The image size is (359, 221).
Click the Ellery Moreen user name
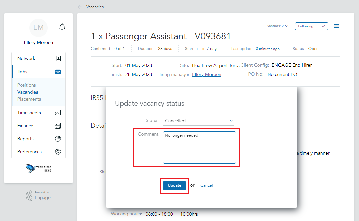[x=38, y=42]
